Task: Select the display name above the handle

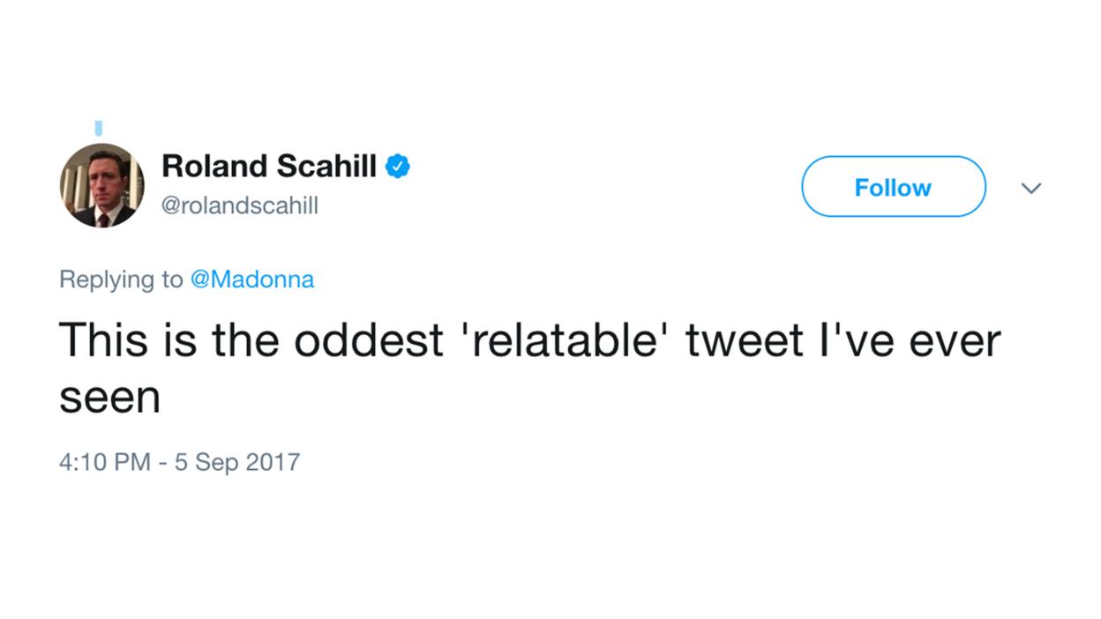Action: (x=268, y=166)
